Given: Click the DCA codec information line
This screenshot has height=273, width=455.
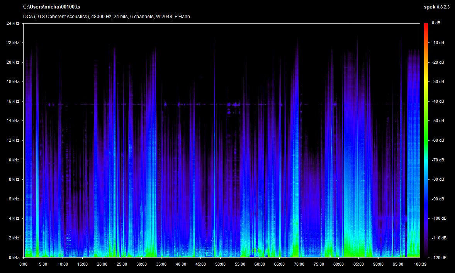Looking at the screenshot, I should pos(106,17).
